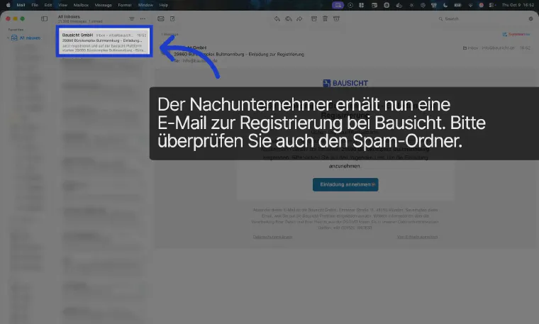The height and width of the screenshot is (324, 539).
Task: Get new mail using the envelope icon
Action: coord(160,19)
